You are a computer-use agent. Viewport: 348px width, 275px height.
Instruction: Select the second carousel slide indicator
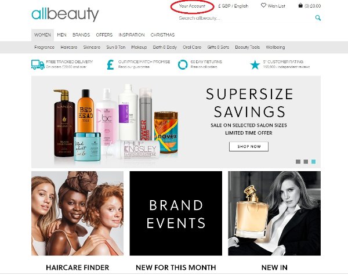(306, 162)
